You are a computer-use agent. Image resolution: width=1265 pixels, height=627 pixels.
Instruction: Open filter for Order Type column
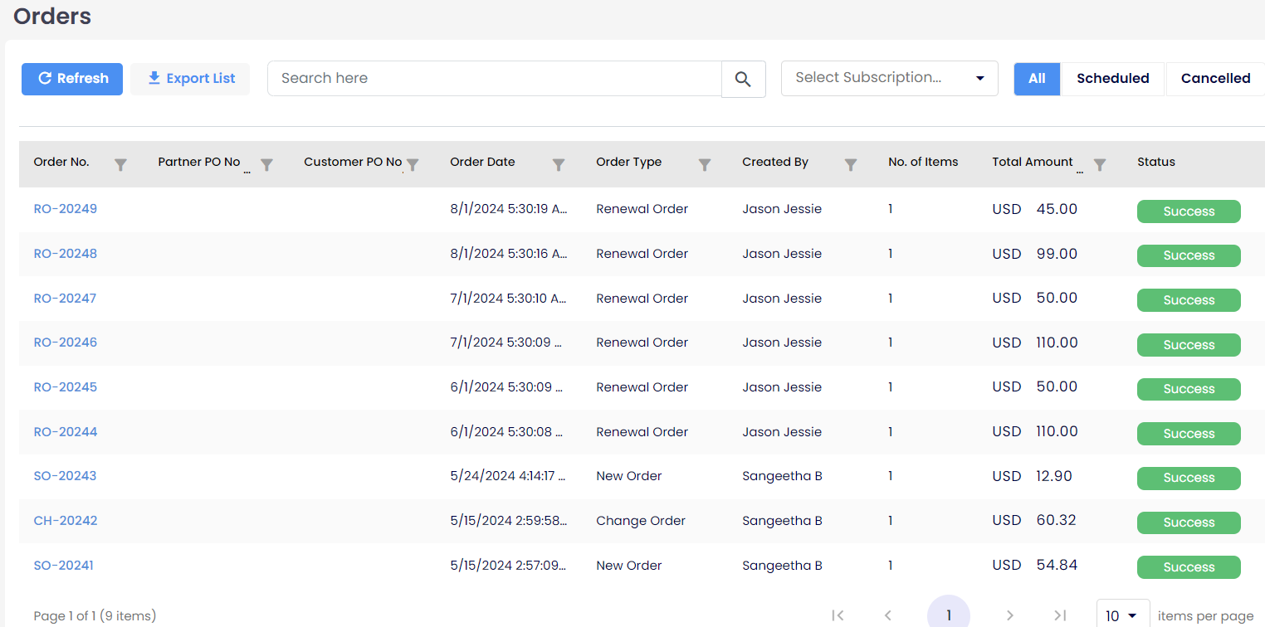click(x=705, y=165)
